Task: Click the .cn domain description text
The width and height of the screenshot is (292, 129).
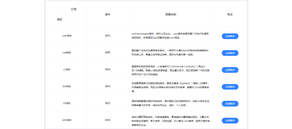Action: (171, 103)
